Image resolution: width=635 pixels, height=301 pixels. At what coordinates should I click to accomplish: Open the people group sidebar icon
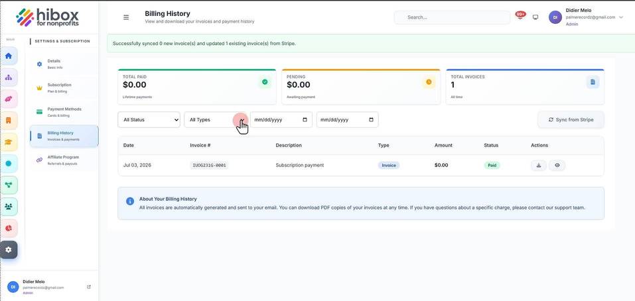(9, 207)
